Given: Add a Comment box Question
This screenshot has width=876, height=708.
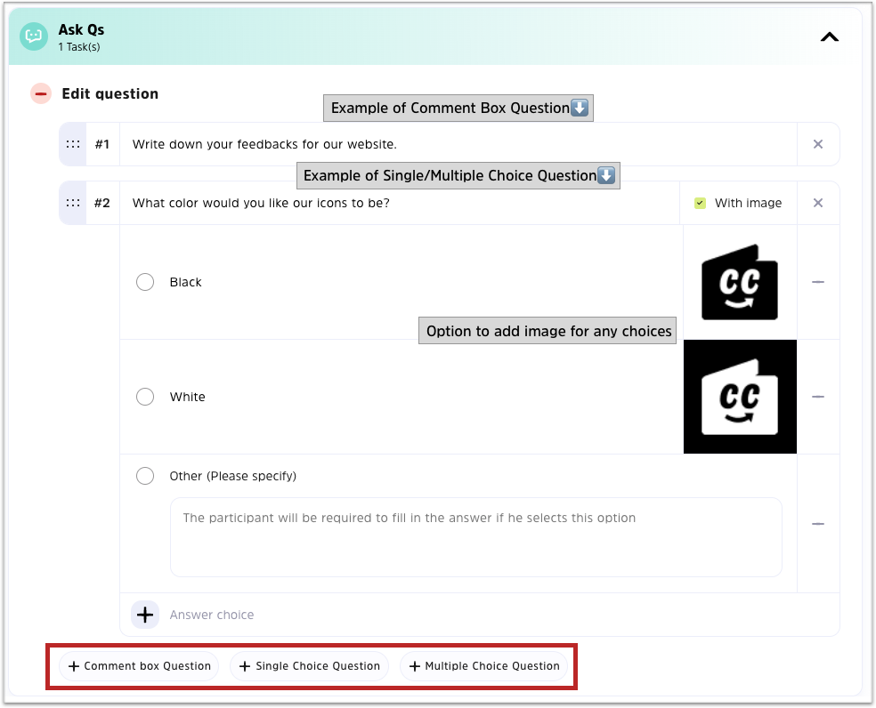Looking at the screenshot, I should [x=139, y=666].
